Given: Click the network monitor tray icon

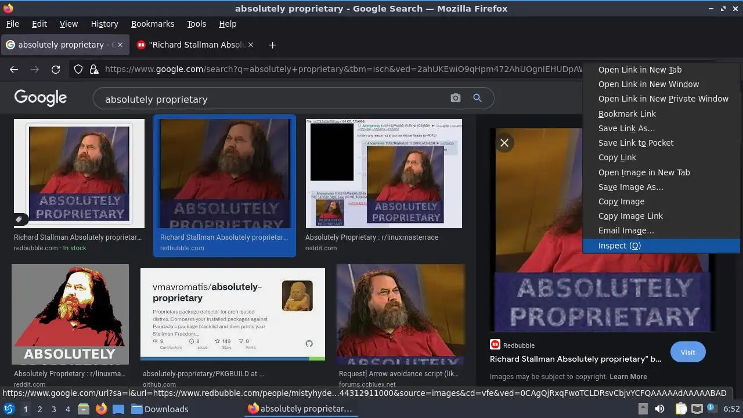Looking at the screenshot, I should [x=697, y=409].
